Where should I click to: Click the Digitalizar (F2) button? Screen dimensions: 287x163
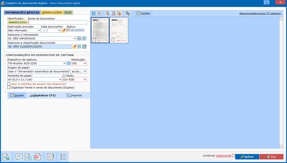pyautogui.click(x=42, y=95)
